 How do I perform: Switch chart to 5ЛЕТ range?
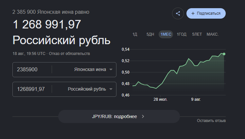point(197,34)
